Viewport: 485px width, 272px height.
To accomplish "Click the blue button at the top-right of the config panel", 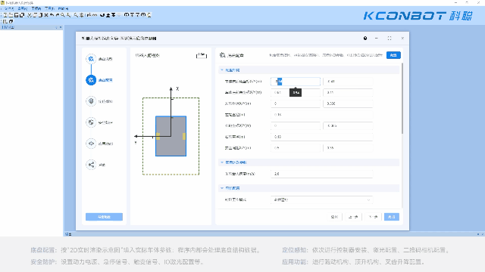I will 393,55.
